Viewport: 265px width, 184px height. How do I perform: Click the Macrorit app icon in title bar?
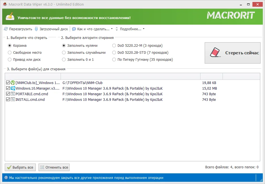point(5,4)
